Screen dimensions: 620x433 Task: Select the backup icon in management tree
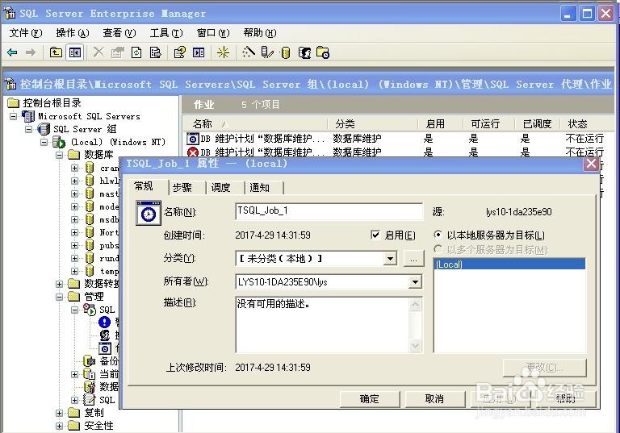[x=90, y=360]
